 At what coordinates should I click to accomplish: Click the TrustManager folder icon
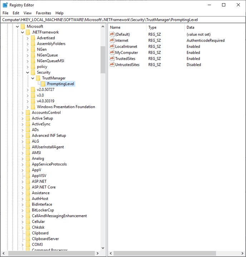38,78
